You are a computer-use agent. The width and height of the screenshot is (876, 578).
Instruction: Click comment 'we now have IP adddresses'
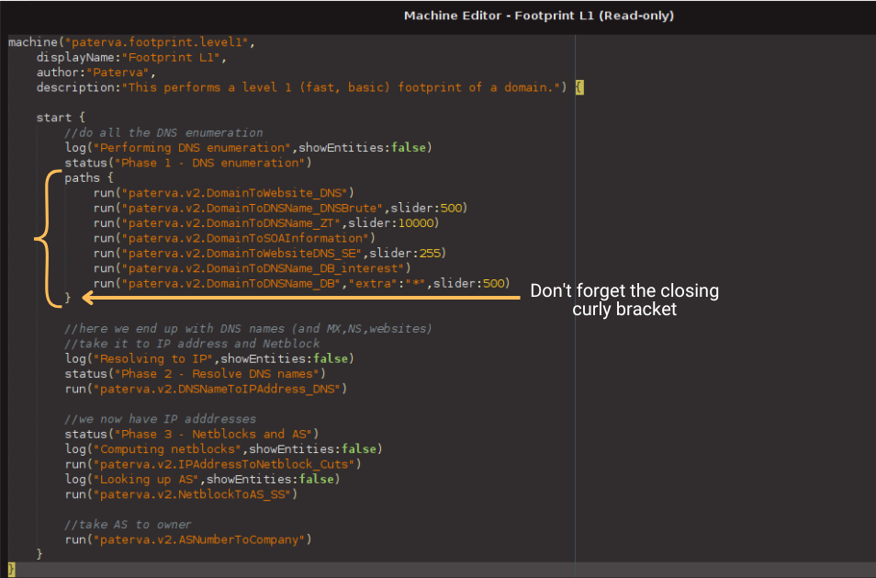tap(161, 419)
